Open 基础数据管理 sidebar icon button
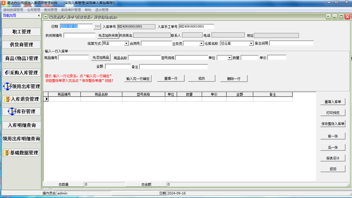The image size is (352, 198). (x=21, y=153)
